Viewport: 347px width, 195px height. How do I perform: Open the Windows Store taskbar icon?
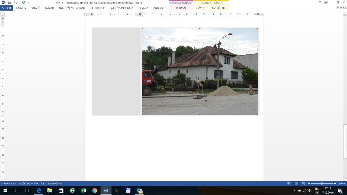coord(61,191)
